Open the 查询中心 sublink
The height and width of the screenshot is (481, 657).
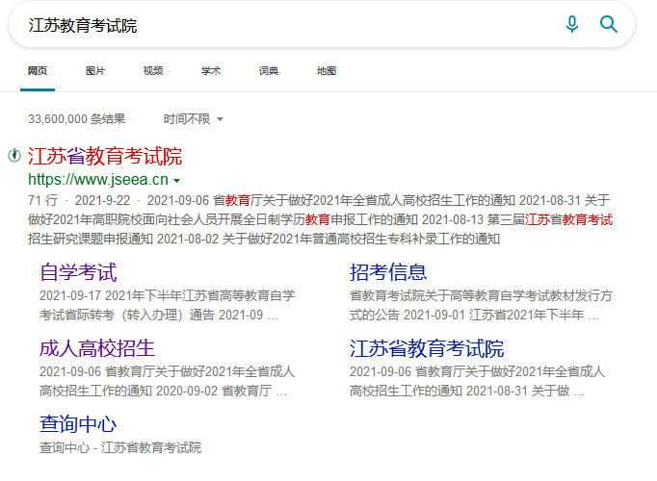point(78,423)
